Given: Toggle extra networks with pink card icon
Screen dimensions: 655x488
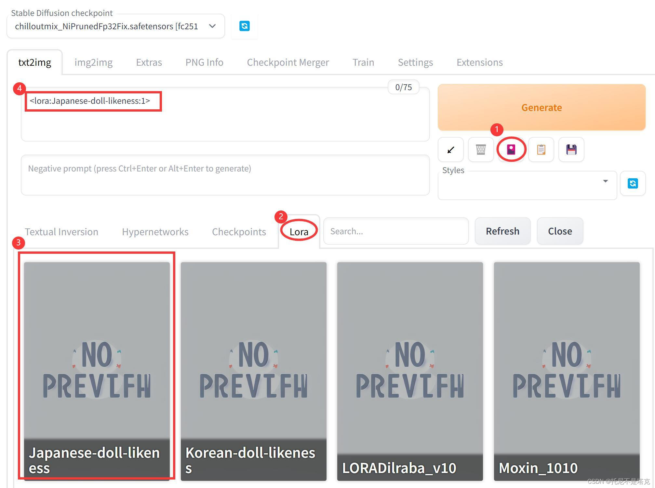Looking at the screenshot, I should pos(511,150).
